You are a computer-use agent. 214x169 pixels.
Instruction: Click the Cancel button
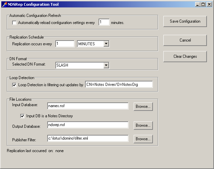(x=185, y=40)
